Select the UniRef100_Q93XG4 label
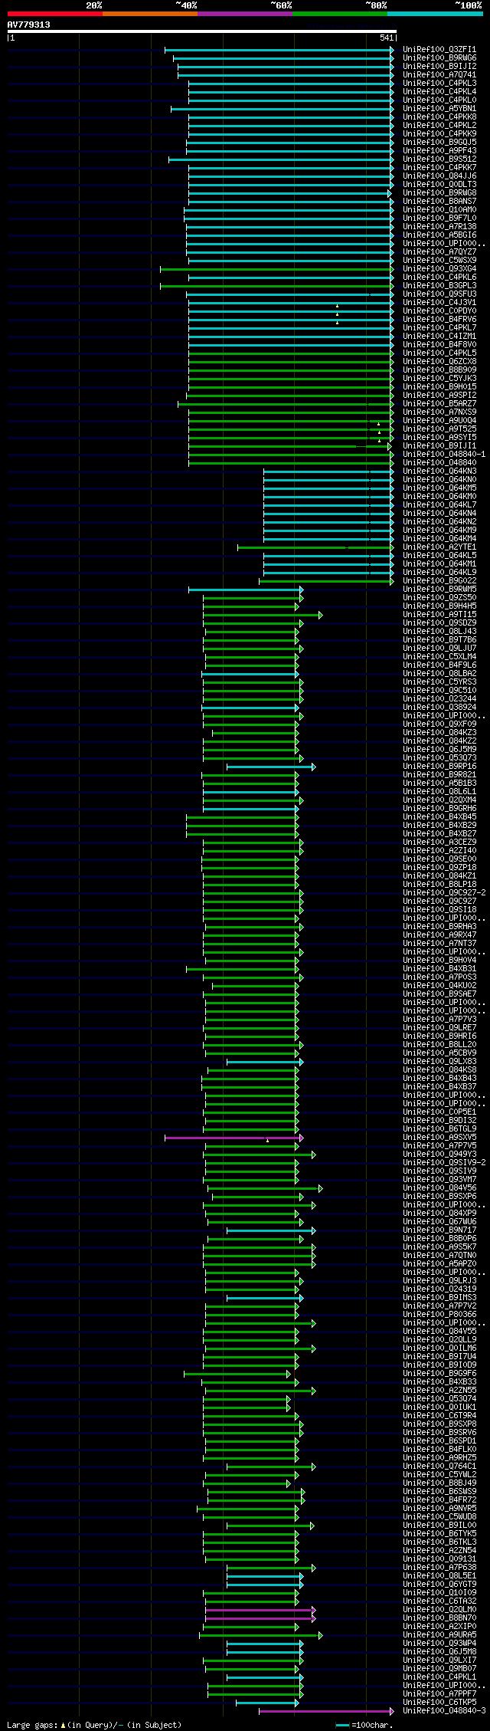 click(439, 269)
